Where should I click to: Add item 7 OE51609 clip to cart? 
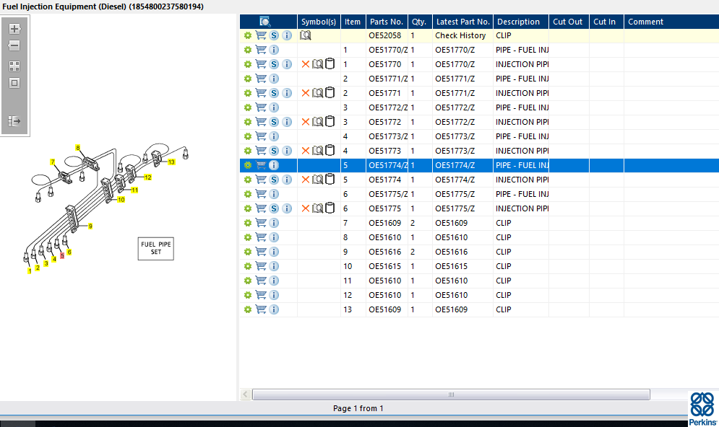(x=261, y=223)
